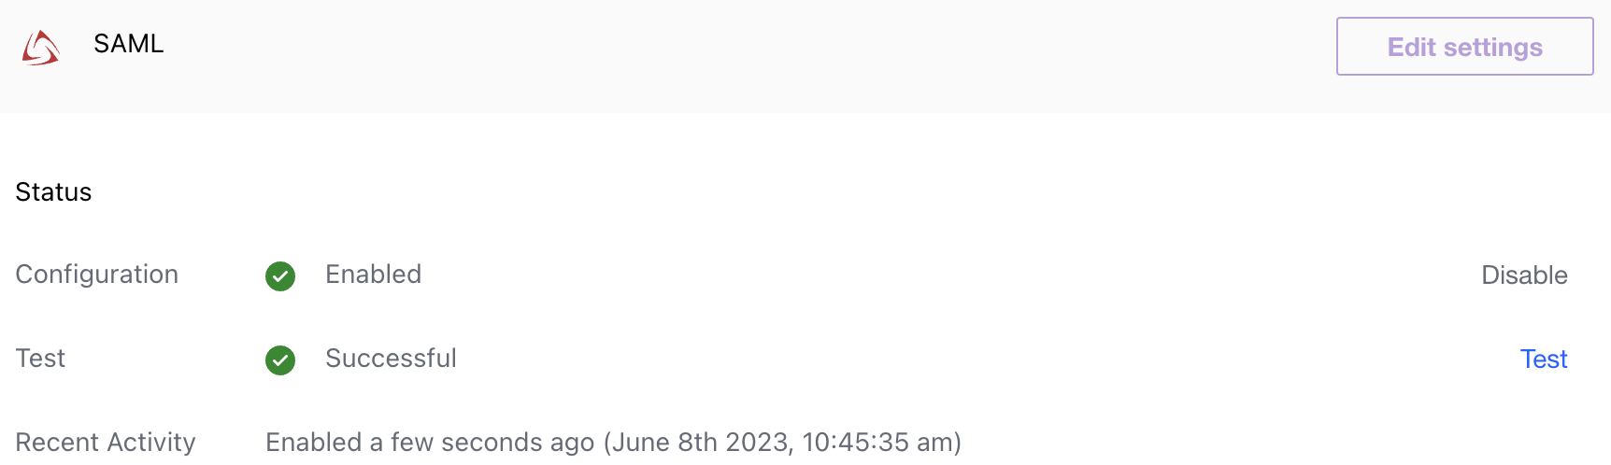
Task: Click the SAML title text
Action: pyautogui.click(x=129, y=44)
